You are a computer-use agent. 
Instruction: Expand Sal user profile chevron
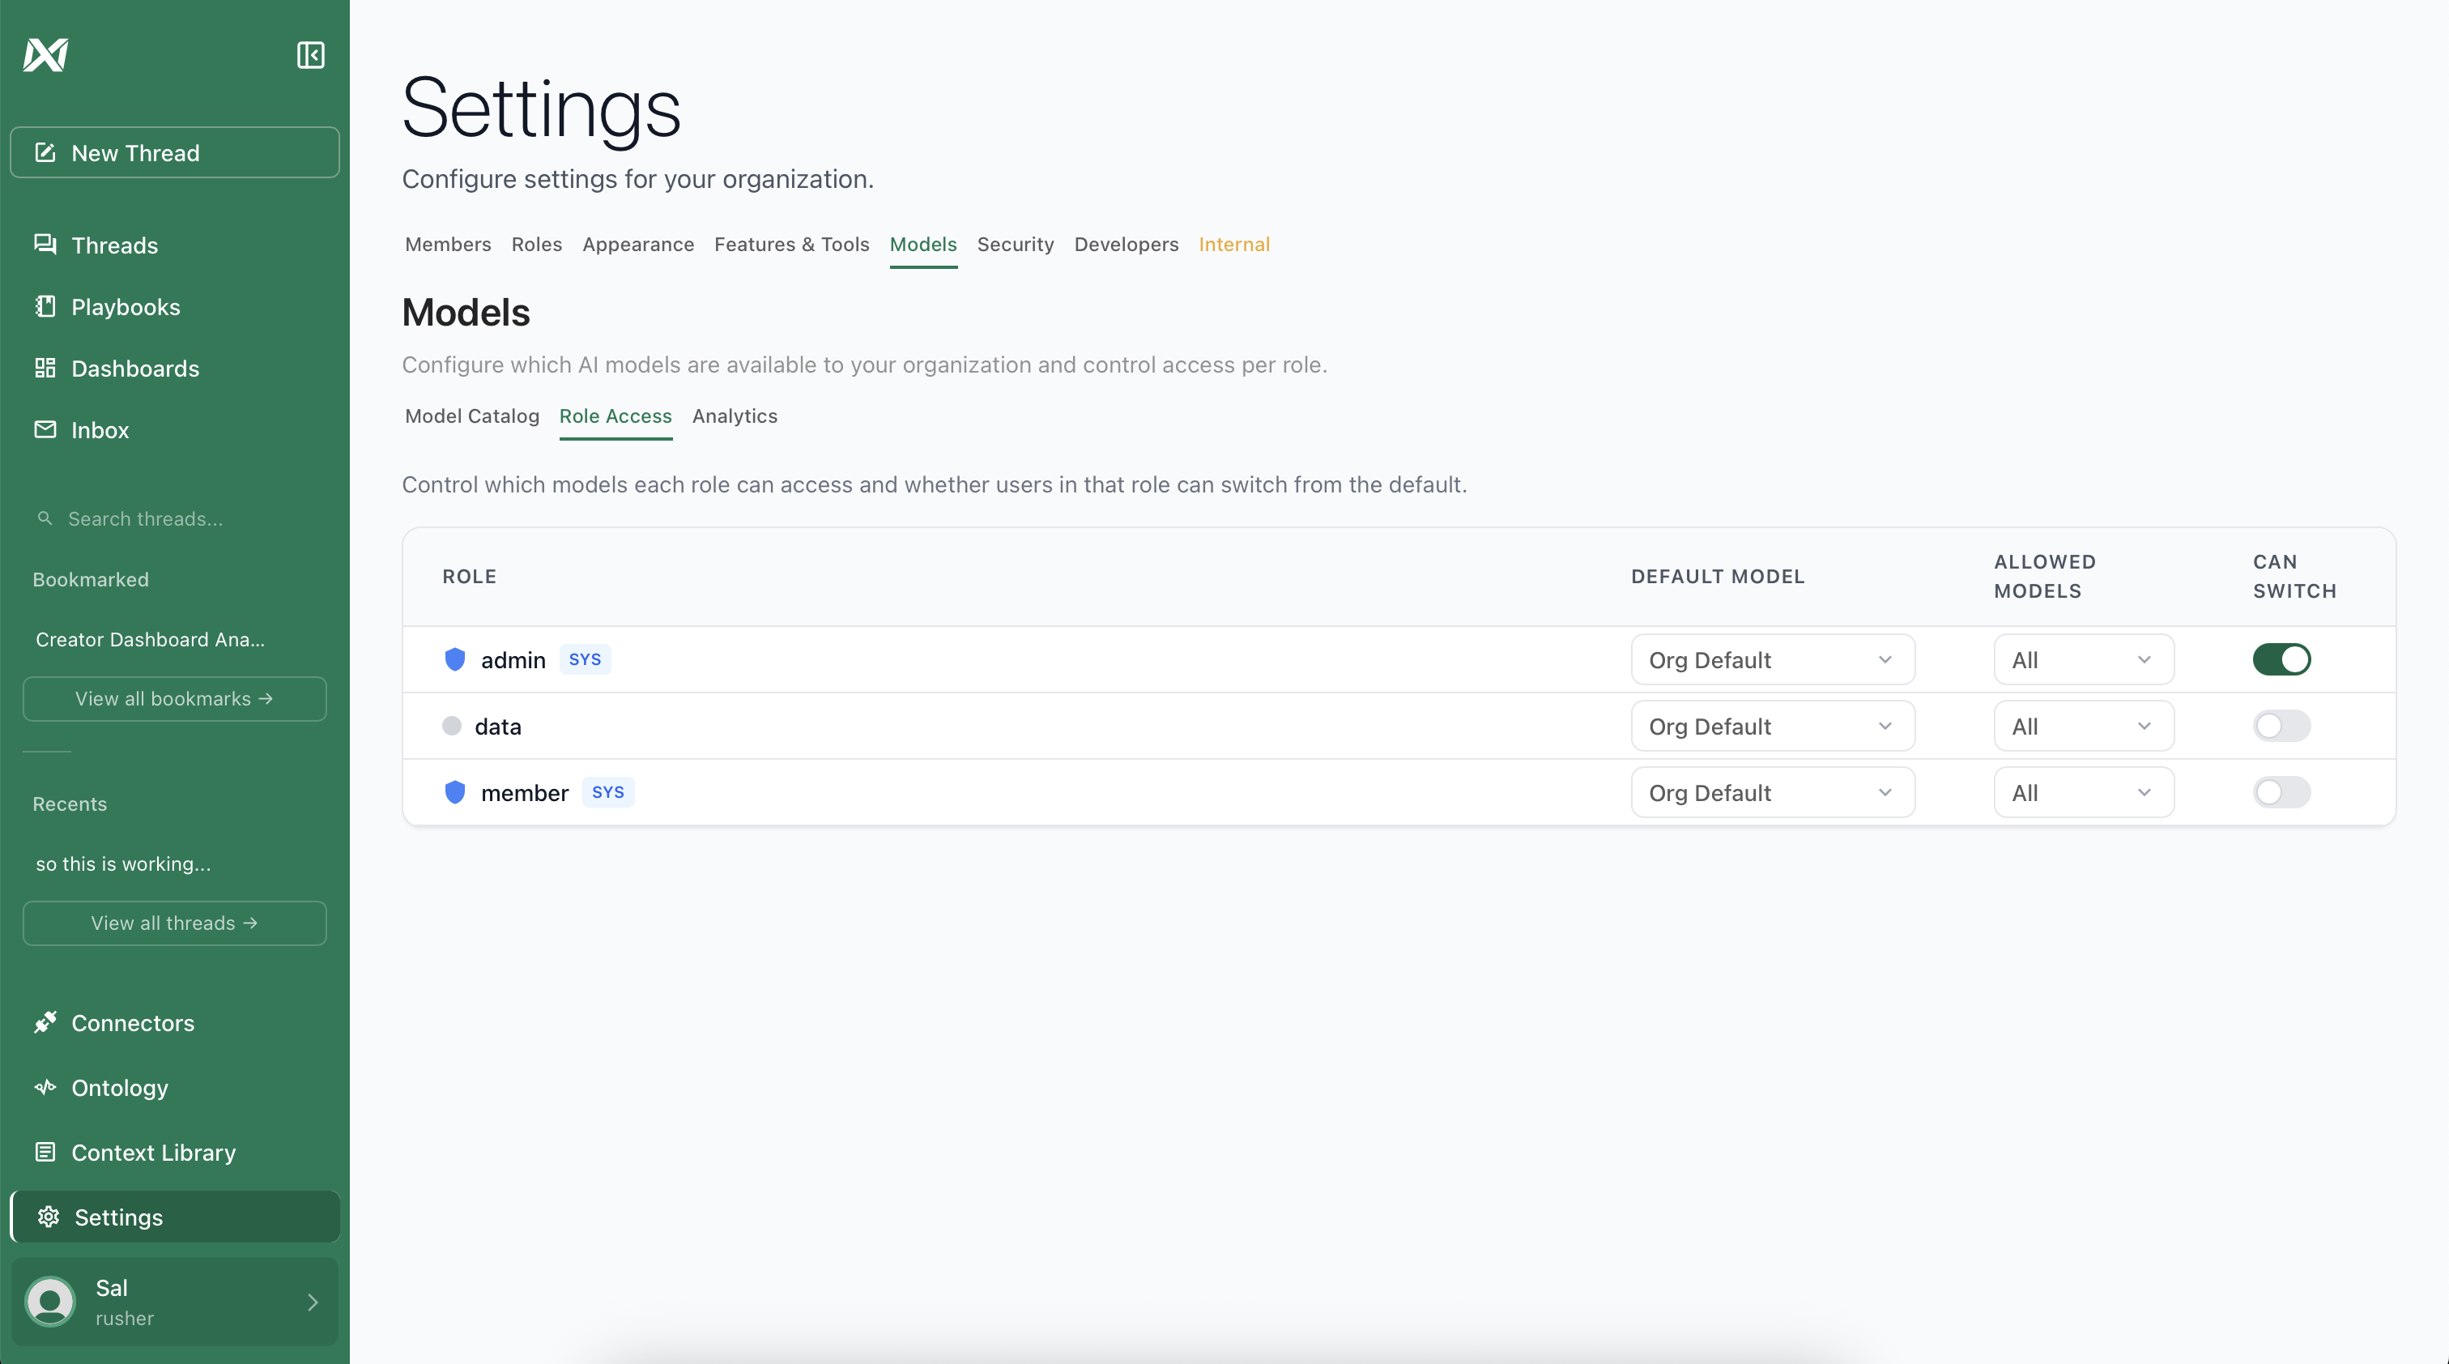[313, 1302]
